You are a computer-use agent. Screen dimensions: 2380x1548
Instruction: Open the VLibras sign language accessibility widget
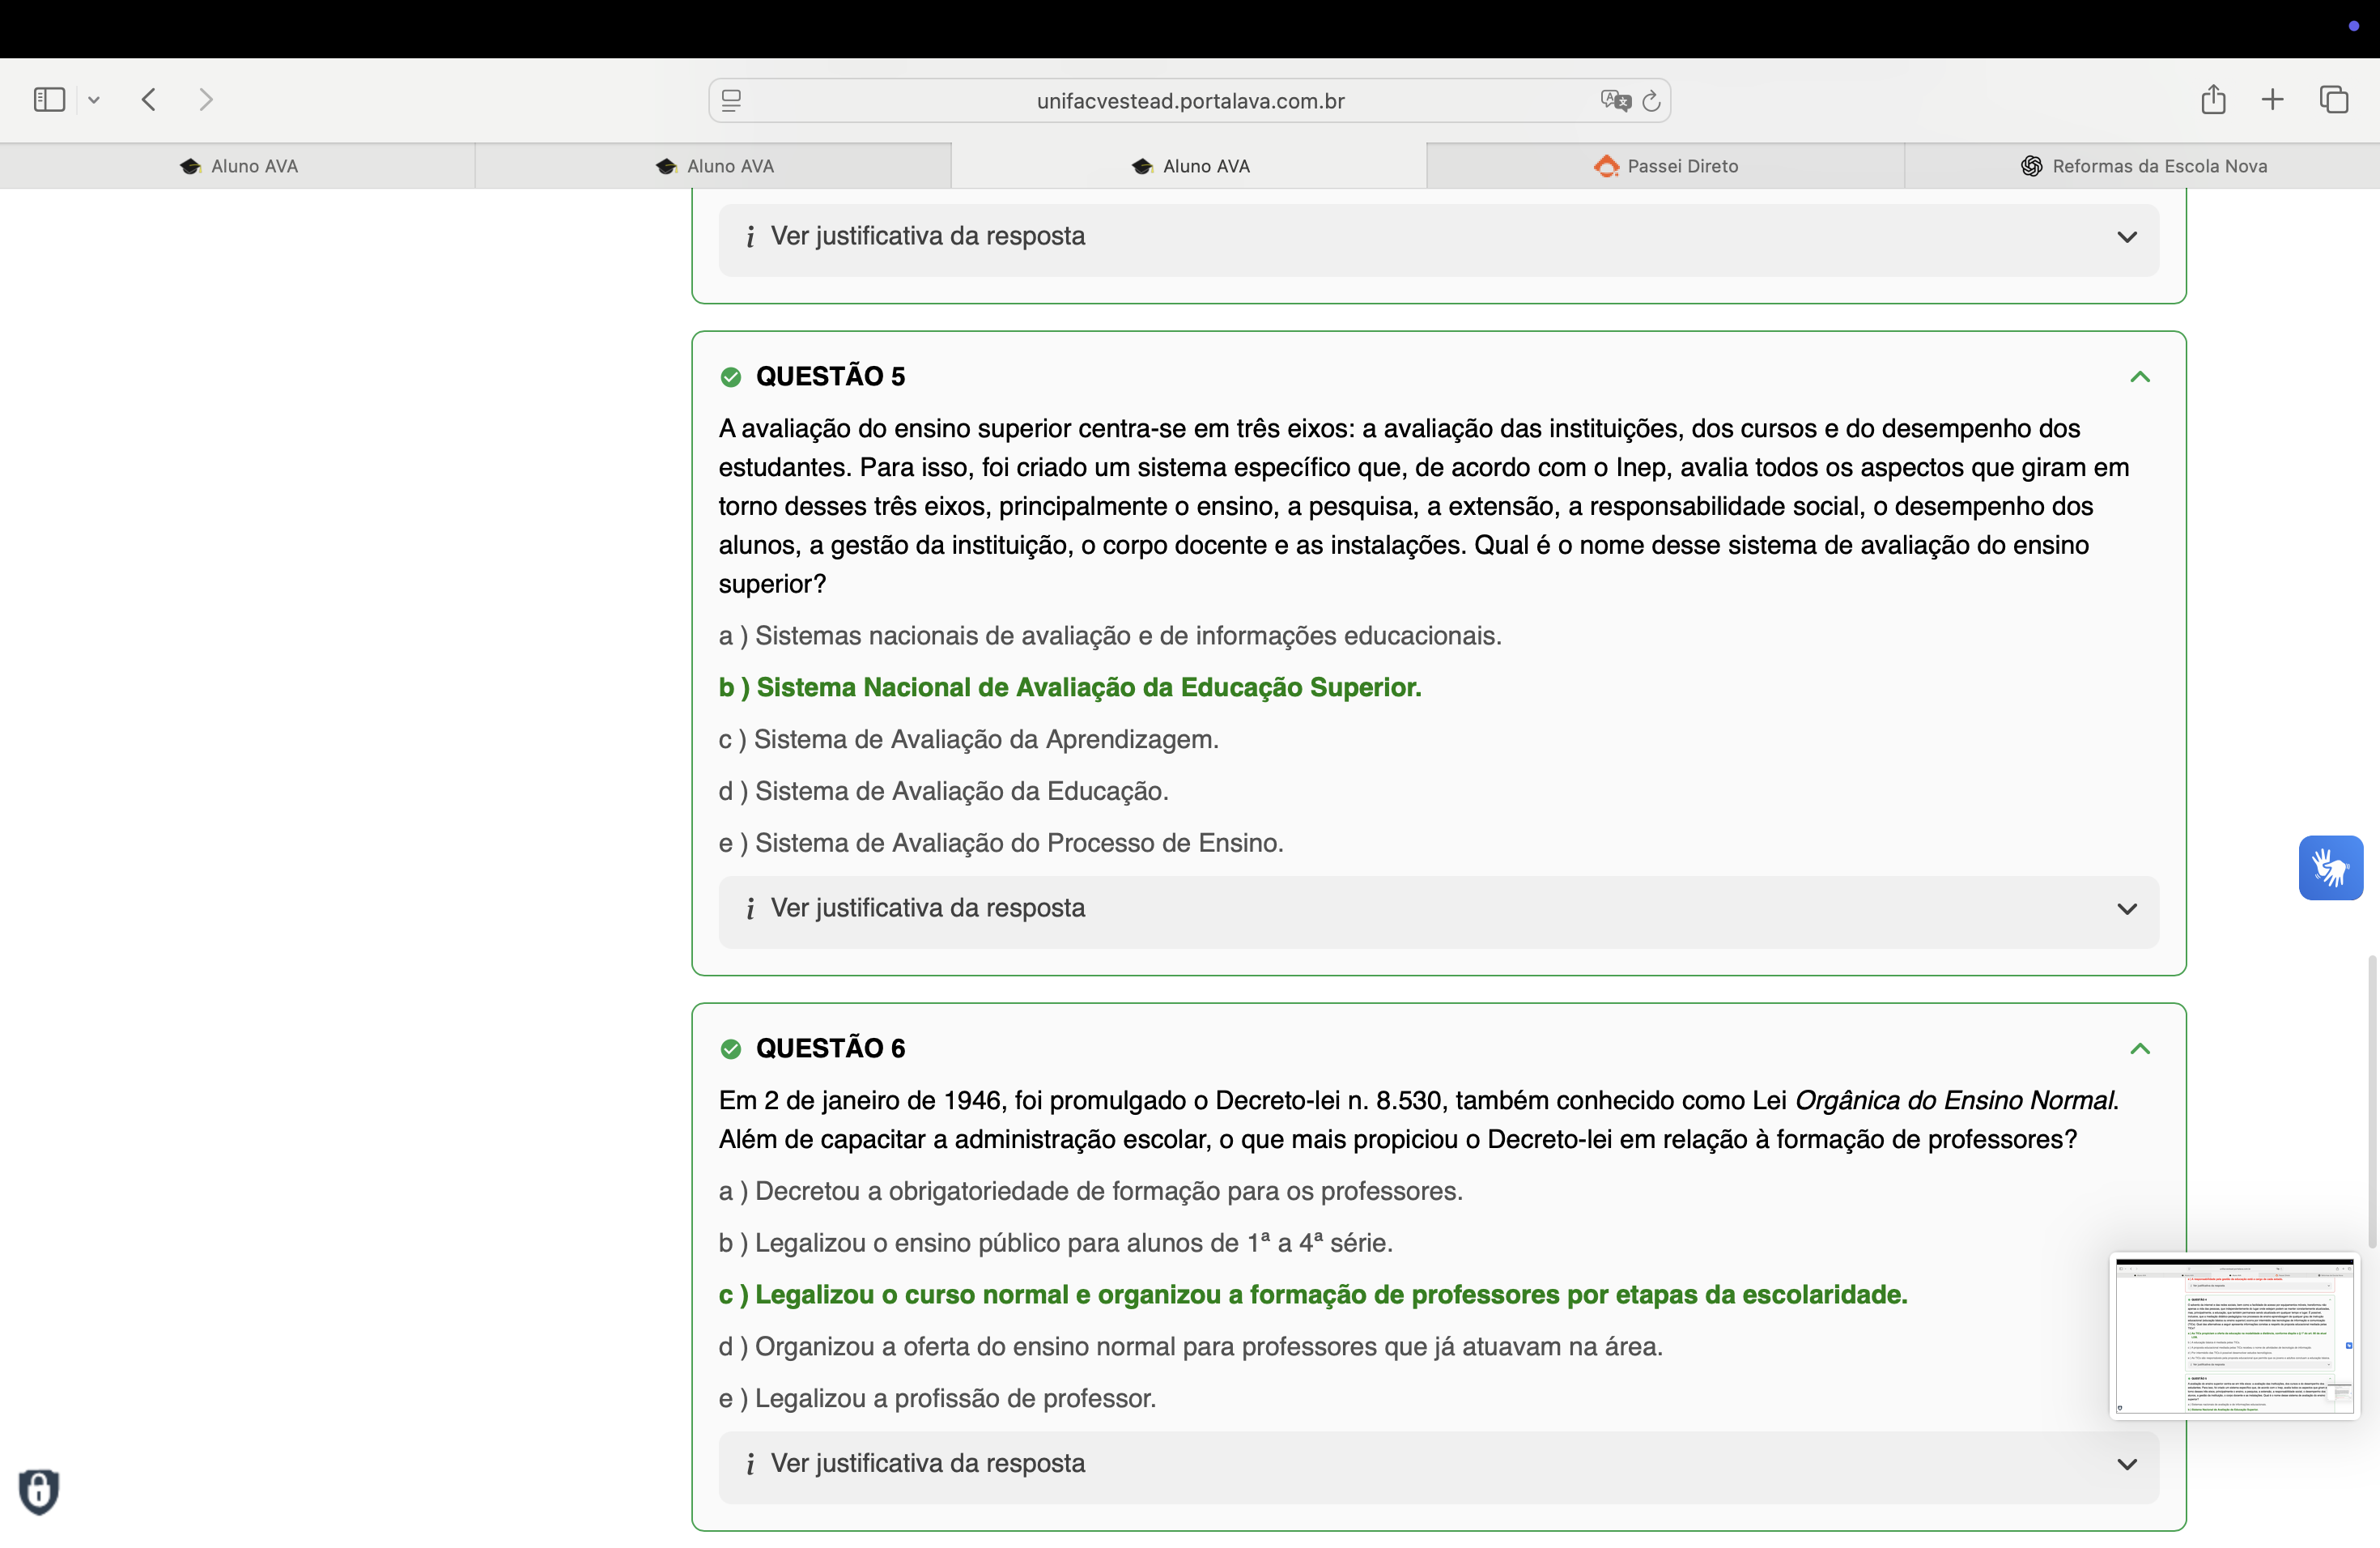pyautogui.click(x=2330, y=868)
